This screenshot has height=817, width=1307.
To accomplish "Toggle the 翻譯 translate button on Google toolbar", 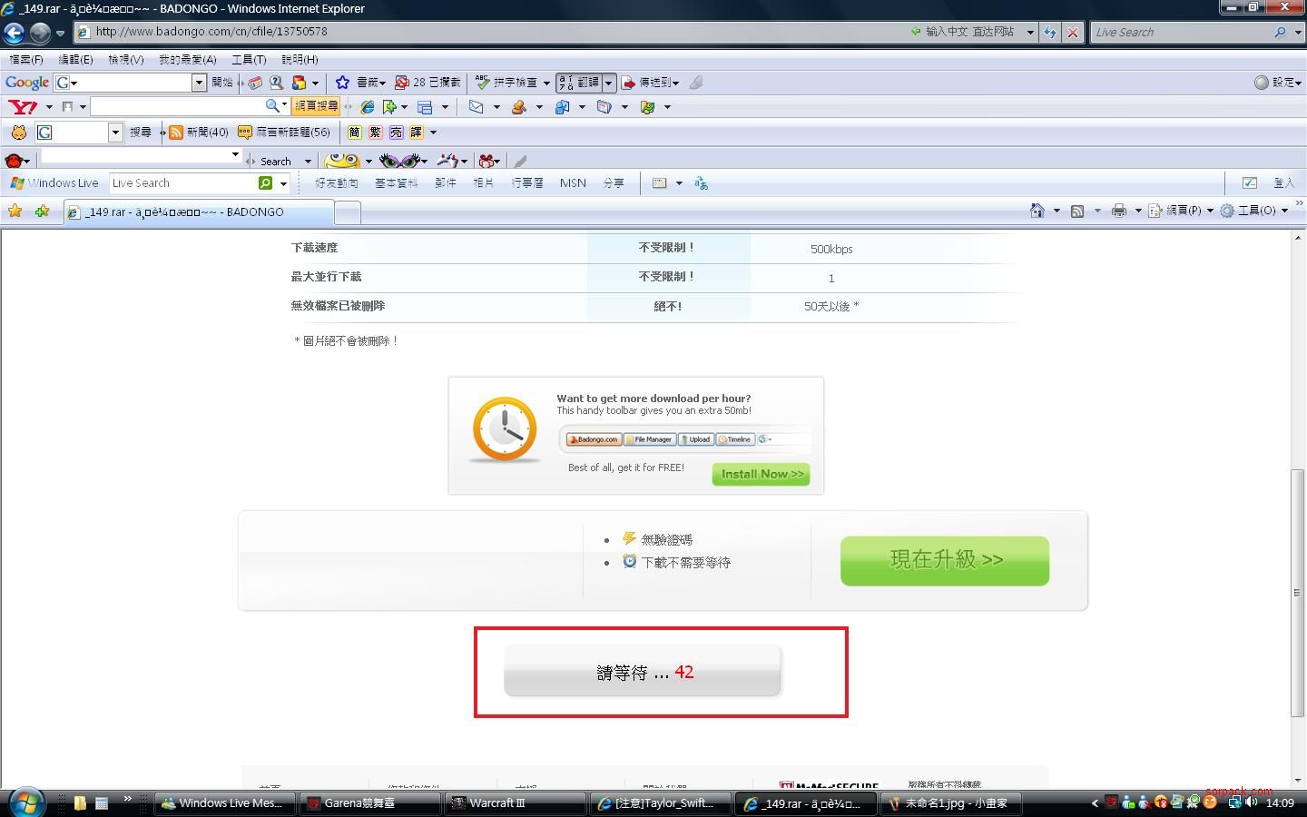I will 580,83.
